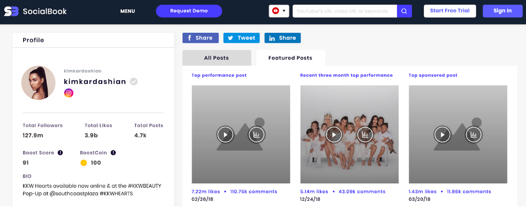Click the Total Followers value 127.9m
The image size is (526, 208).
tap(33, 136)
